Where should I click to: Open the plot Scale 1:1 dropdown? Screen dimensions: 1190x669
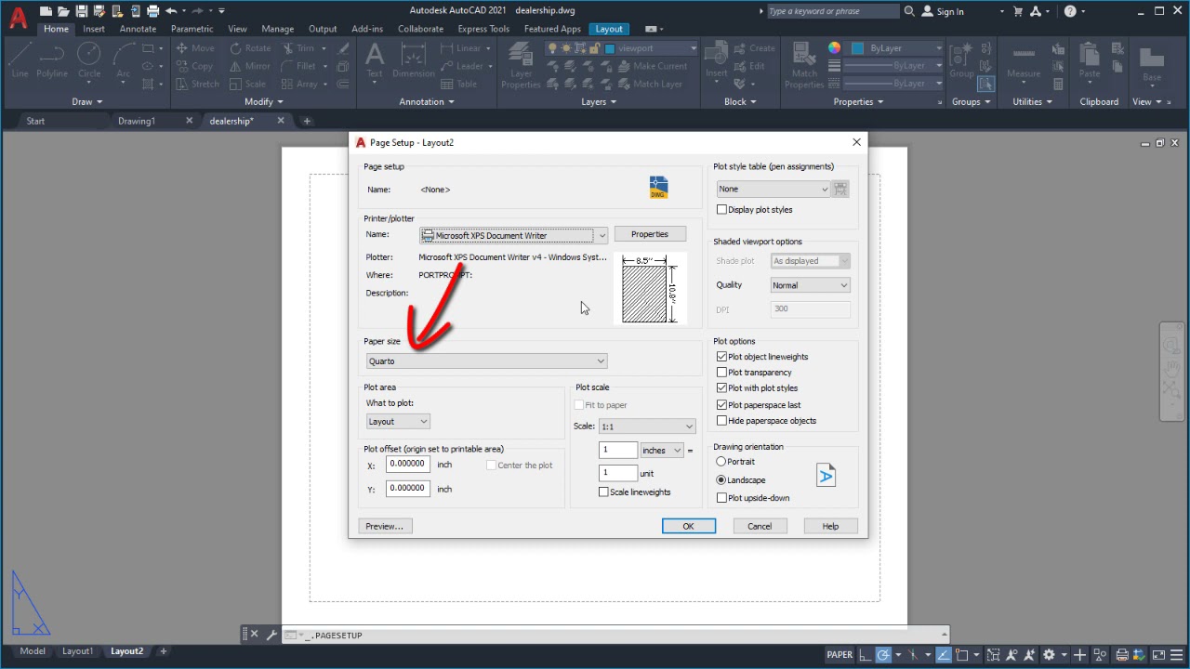[647, 426]
